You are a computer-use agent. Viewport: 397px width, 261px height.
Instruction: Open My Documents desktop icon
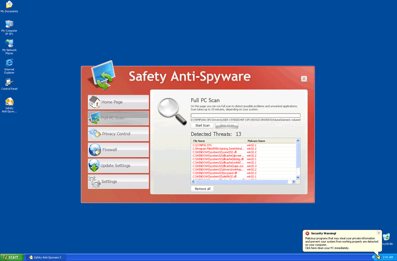pos(9,5)
